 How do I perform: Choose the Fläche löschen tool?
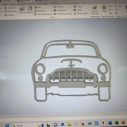tap(81, 14)
